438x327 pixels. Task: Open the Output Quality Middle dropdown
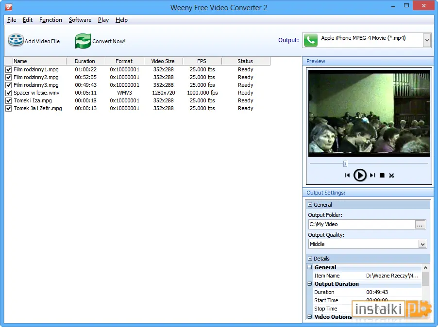pyautogui.click(x=422, y=244)
